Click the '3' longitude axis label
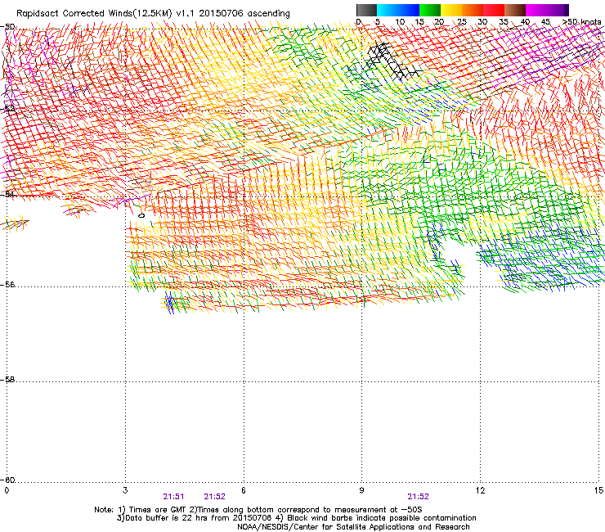Viewport: 605px width, 532px height. [x=125, y=490]
